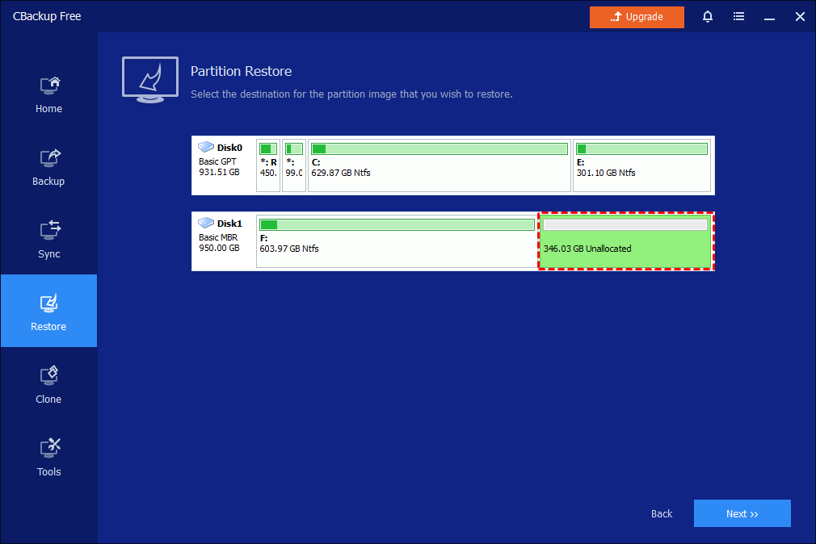
Task: Click the Disk1 drive icon
Action: click(206, 224)
